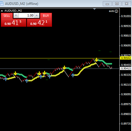Click the SELL button
The width and height of the screenshot is (132, 131).
point(7,16)
